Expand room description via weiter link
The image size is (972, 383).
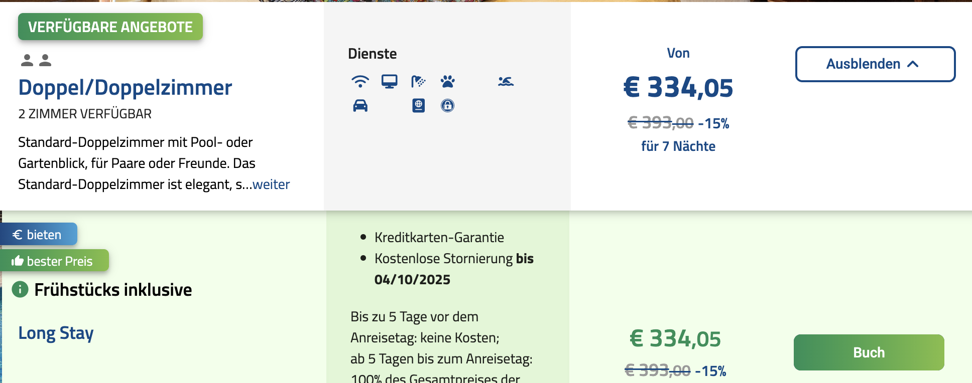coord(271,184)
